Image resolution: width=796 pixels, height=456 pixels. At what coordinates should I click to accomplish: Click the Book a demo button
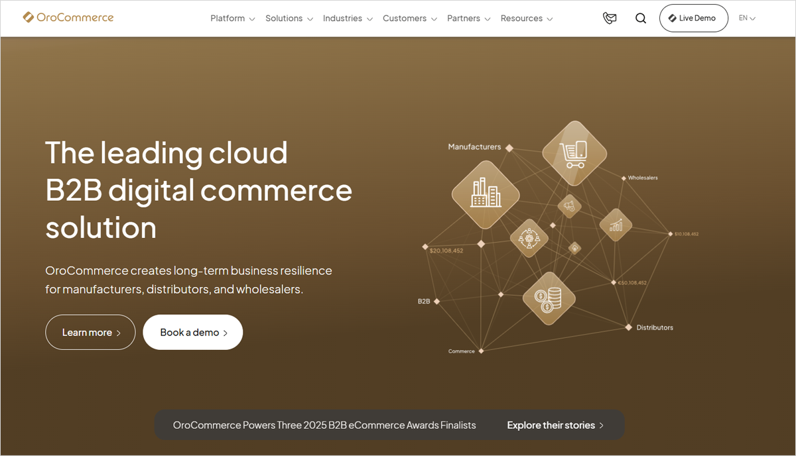pyautogui.click(x=193, y=333)
